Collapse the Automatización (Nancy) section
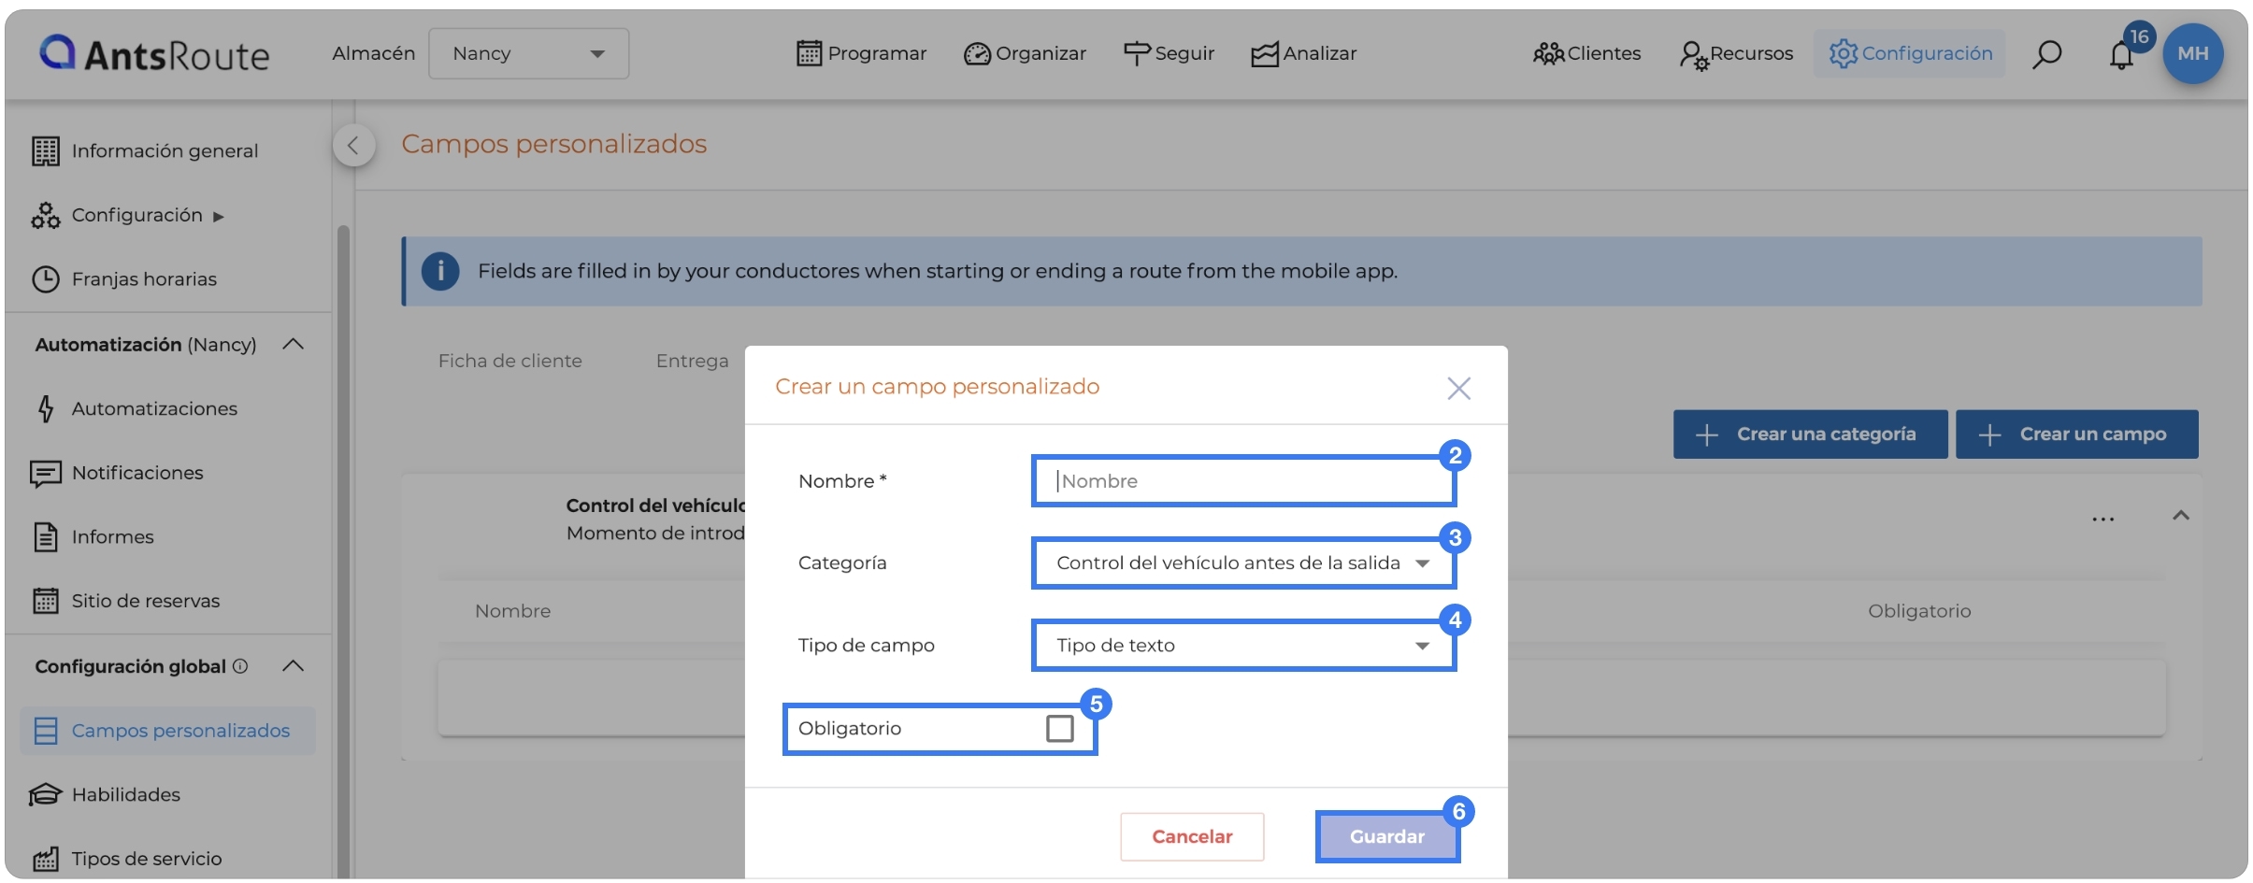This screenshot has width=2253, height=883. (293, 344)
